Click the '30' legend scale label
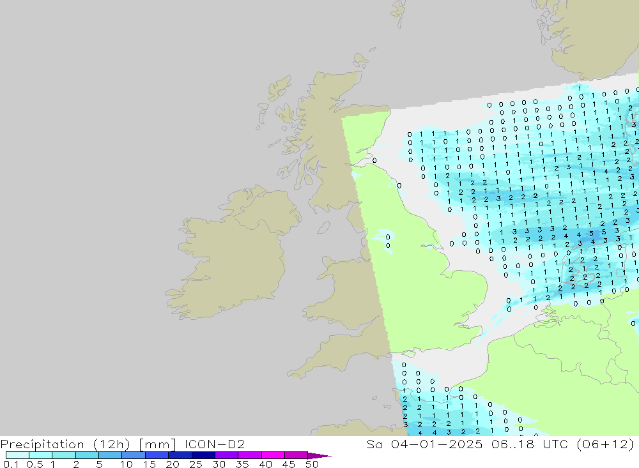 [x=219, y=464]
